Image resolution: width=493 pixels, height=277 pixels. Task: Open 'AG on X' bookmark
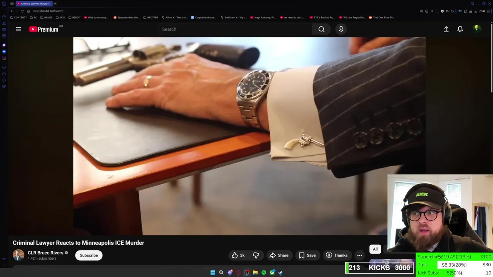click(174, 17)
